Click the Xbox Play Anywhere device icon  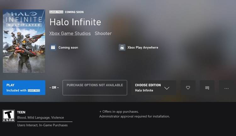pyautogui.click(x=122, y=48)
